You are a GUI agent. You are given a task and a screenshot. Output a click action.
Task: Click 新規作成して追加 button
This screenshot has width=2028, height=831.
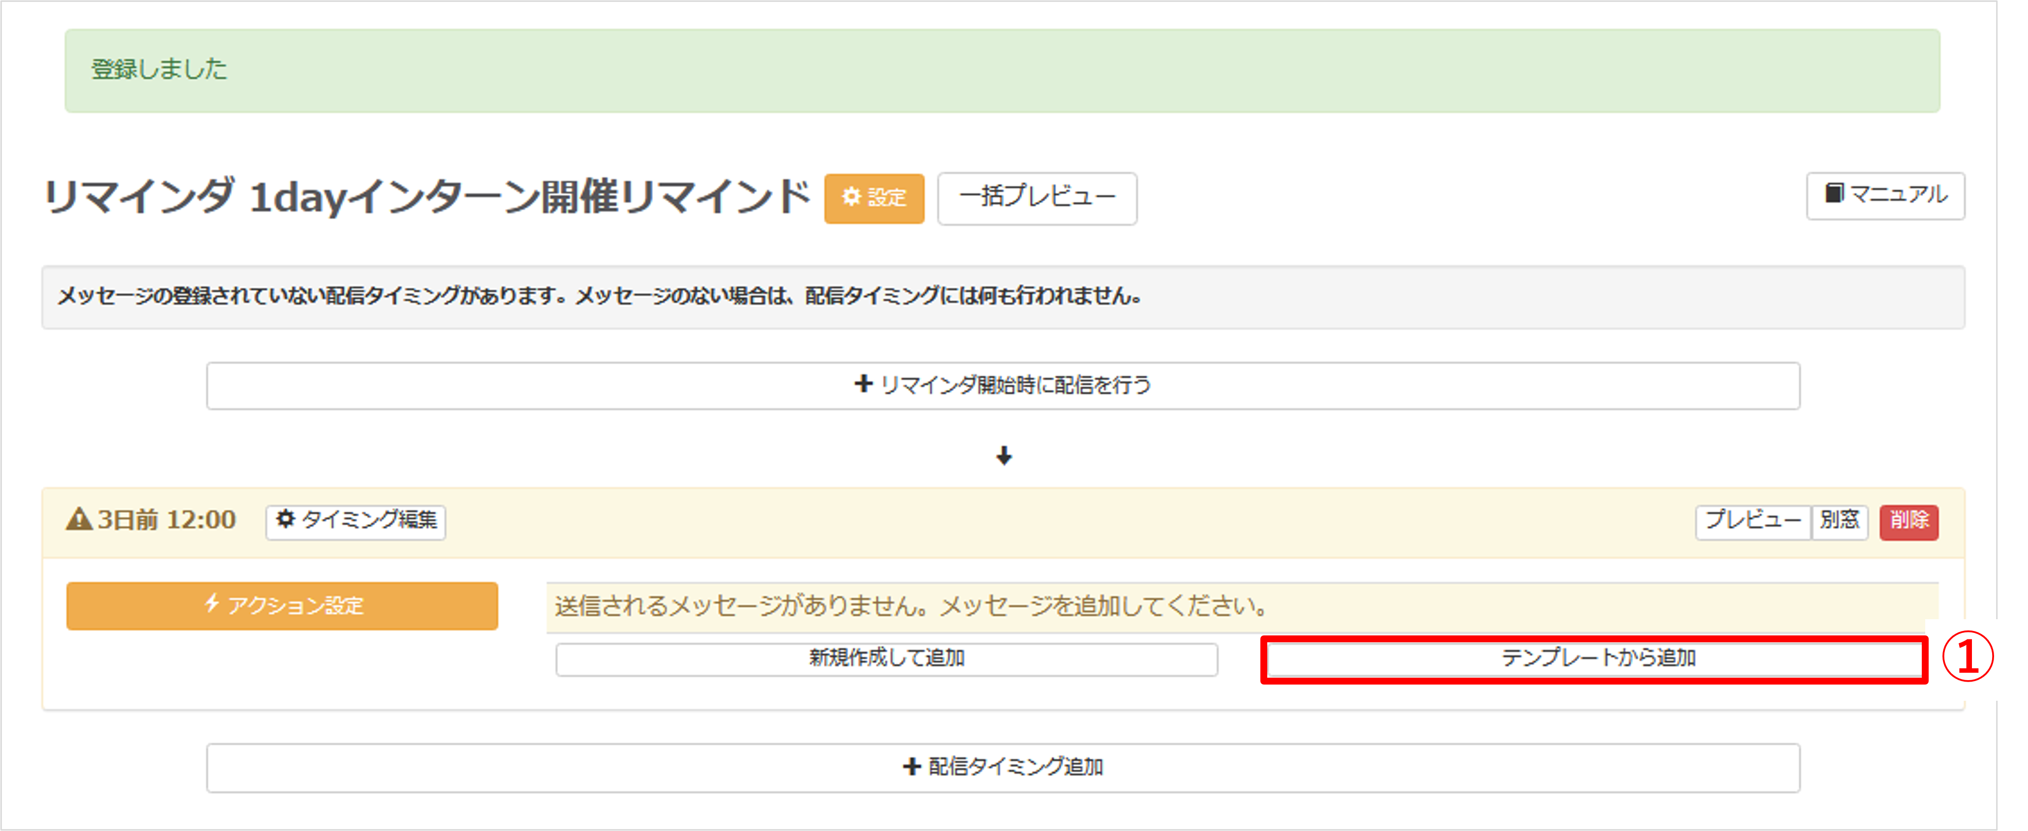point(887,659)
